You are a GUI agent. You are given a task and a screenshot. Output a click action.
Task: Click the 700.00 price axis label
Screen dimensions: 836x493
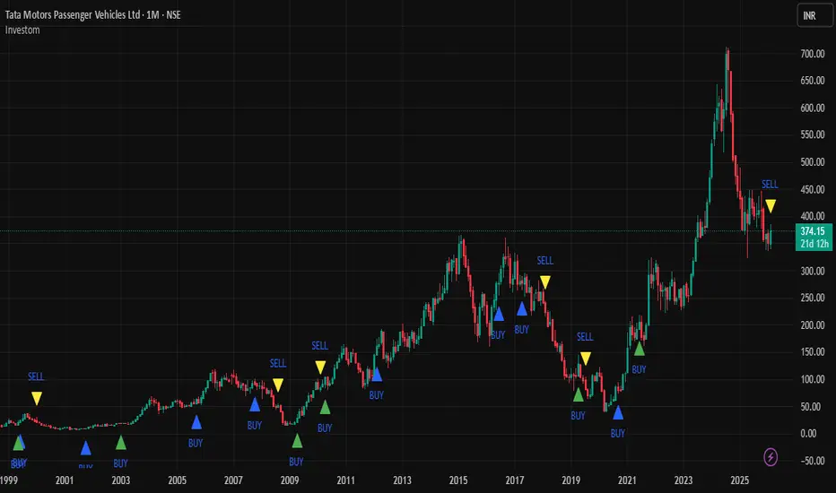812,54
